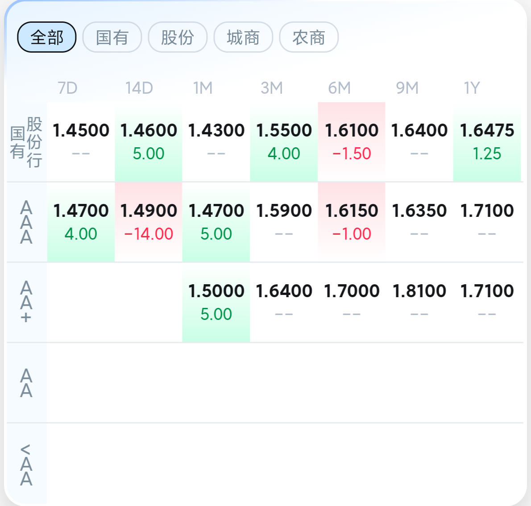This screenshot has width=531, height=506.
Task: Click the 国有股份行 row label
Action: tap(26, 142)
